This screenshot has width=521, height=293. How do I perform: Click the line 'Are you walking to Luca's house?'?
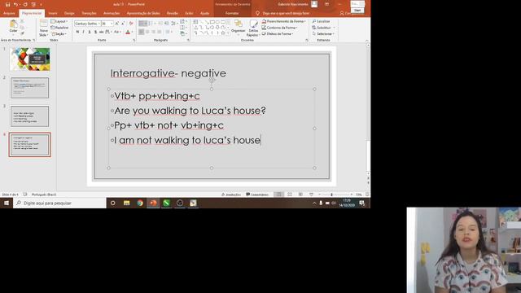point(190,111)
